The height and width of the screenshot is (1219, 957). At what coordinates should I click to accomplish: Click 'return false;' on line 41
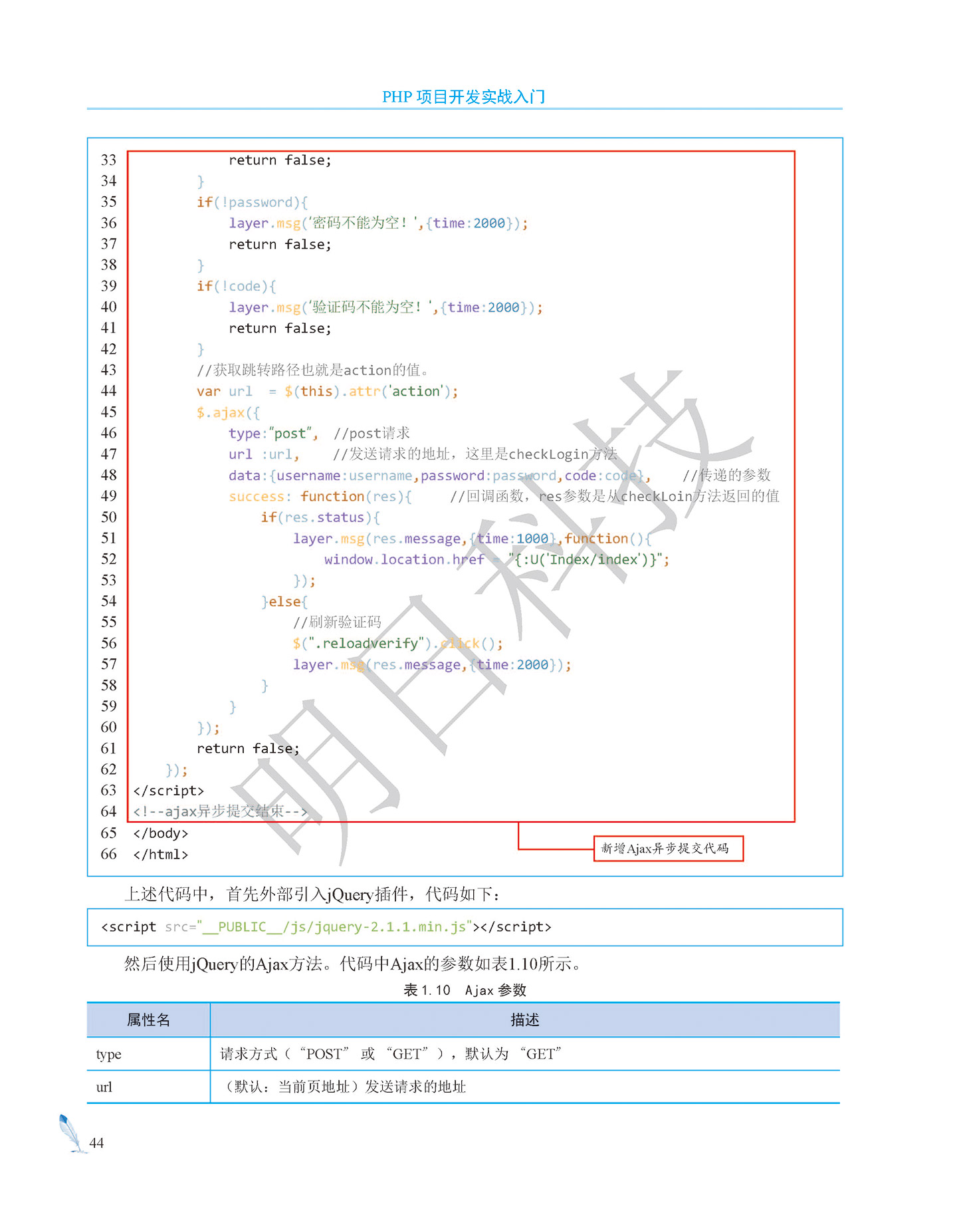coord(280,329)
